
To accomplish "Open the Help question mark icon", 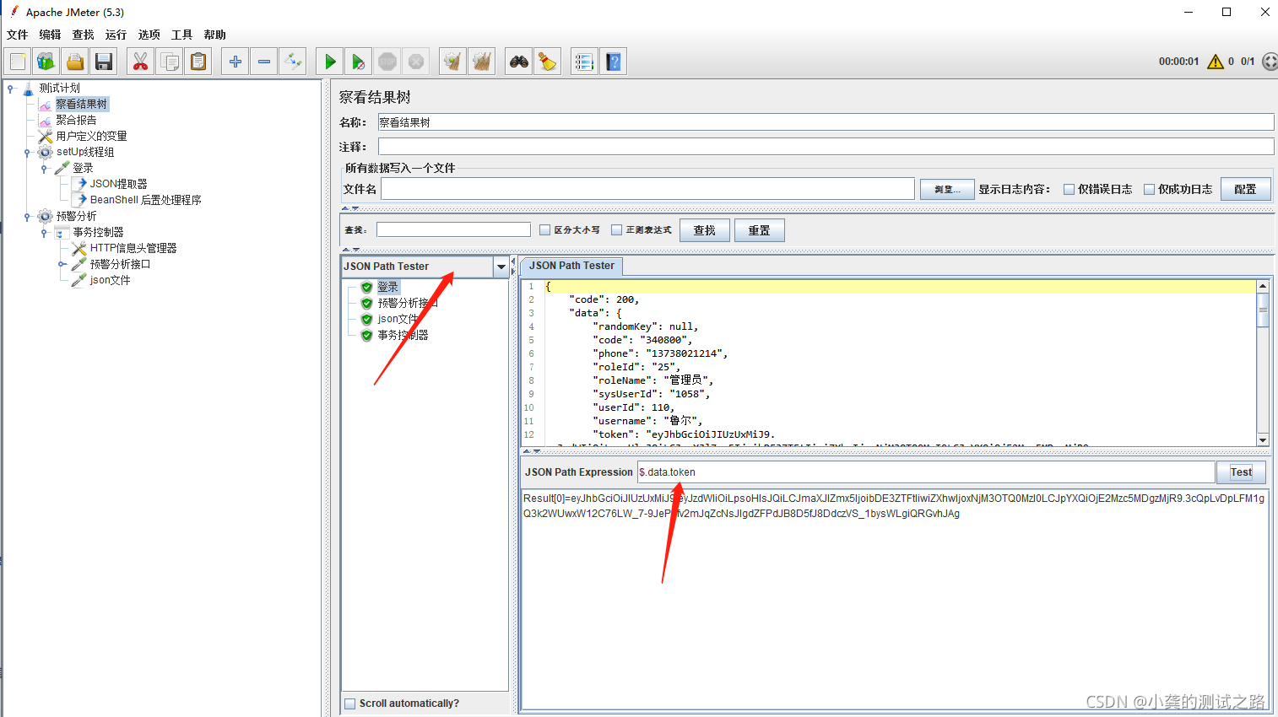I will (614, 62).
